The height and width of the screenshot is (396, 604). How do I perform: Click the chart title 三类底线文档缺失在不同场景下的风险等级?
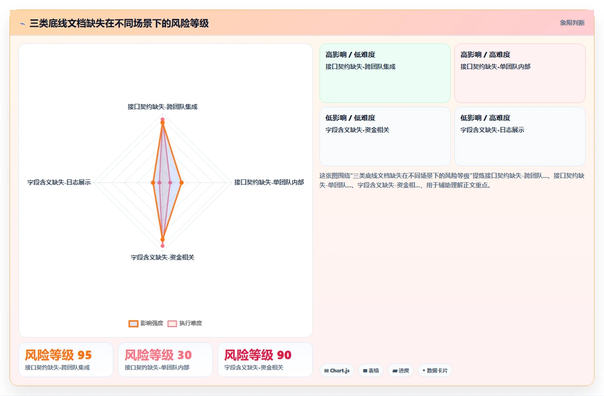(119, 23)
